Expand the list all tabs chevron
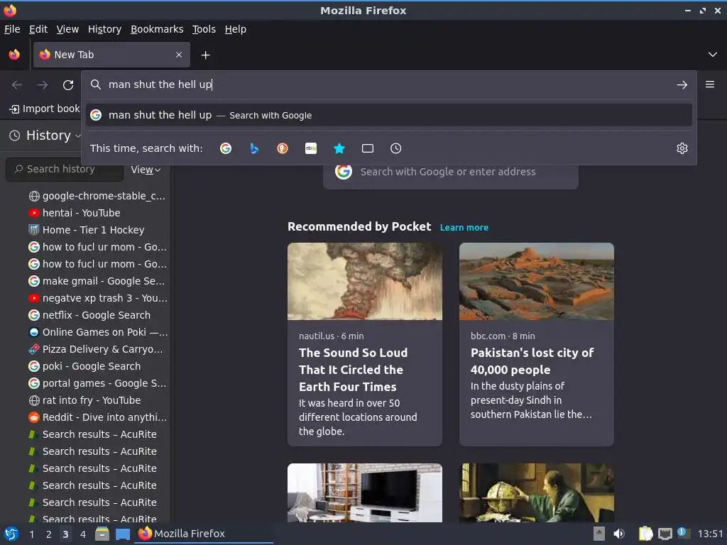The height and width of the screenshot is (545, 727). click(x=713, y=55)
